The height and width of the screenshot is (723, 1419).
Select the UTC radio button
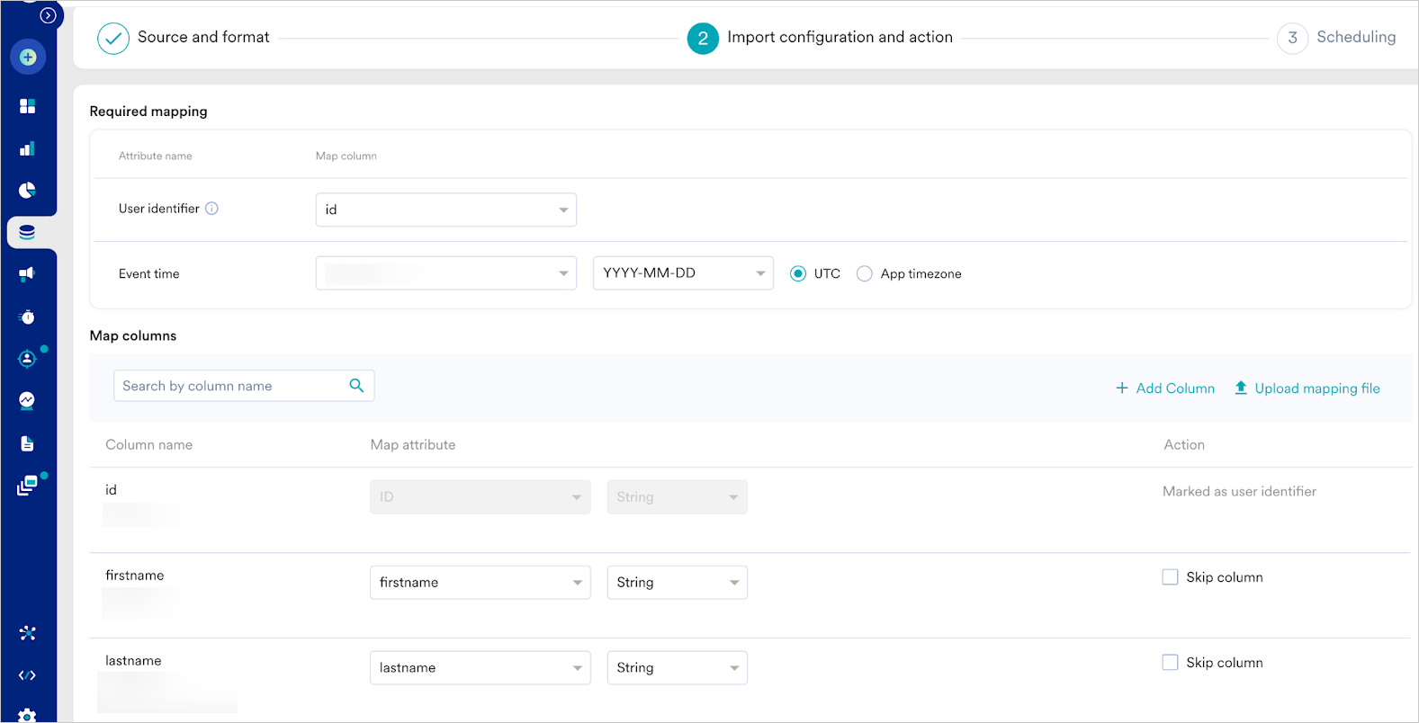tap(798, 274)
